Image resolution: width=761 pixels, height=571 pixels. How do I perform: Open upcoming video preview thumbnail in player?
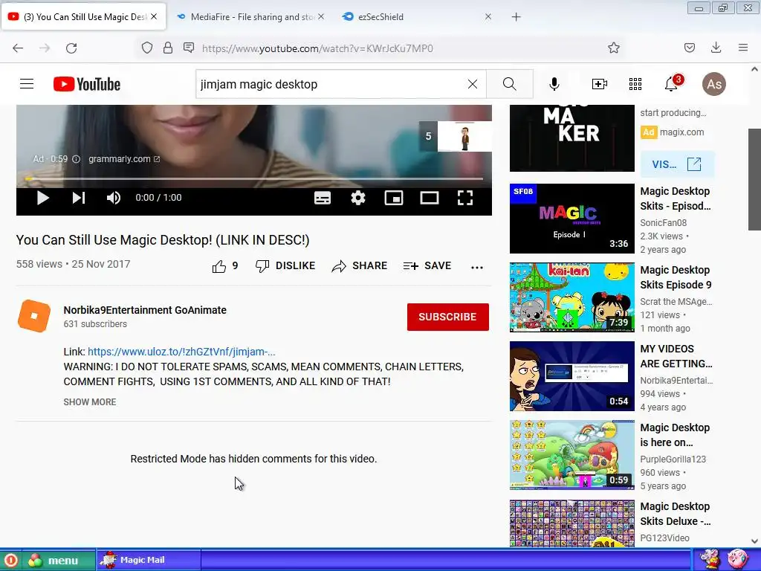[x=464, y=136]
